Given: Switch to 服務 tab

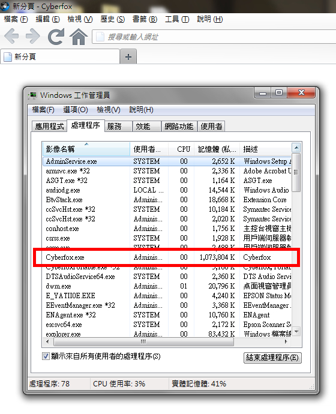Looking at the screenshot, I should [118, 126].
